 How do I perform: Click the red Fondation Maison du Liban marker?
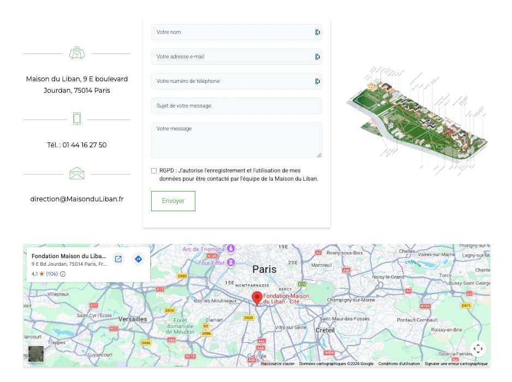pyautogui.click(x=257, y=299)
